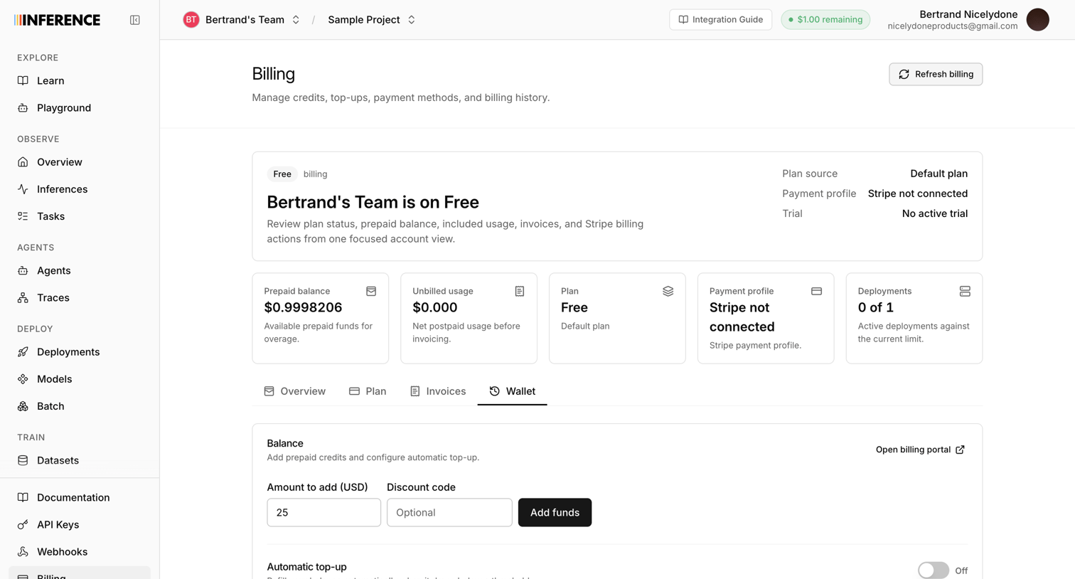
Task: Toggle Automatic top-up switch
Action: tap(933, 570)
